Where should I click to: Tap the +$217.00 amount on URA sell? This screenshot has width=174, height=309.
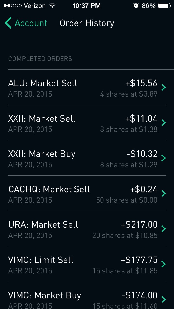(x=139, y=224)
